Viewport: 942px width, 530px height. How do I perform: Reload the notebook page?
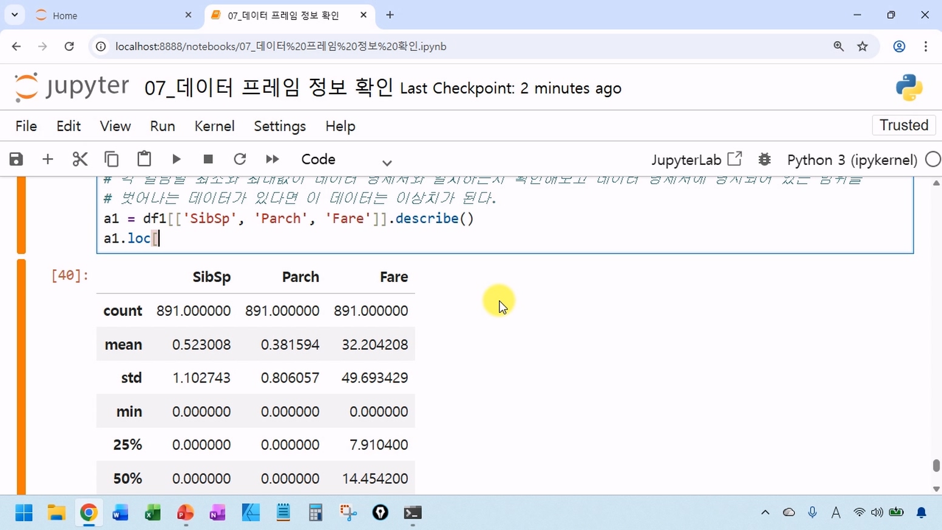(x=69, y=46)
